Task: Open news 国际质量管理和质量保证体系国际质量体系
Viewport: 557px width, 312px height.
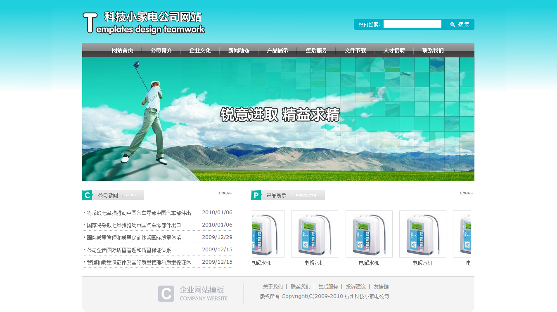Action: (134, 238)
